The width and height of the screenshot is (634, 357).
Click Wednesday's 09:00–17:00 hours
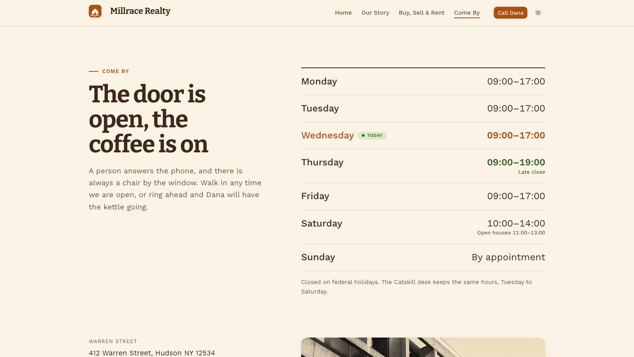click(x=516, y=135)
